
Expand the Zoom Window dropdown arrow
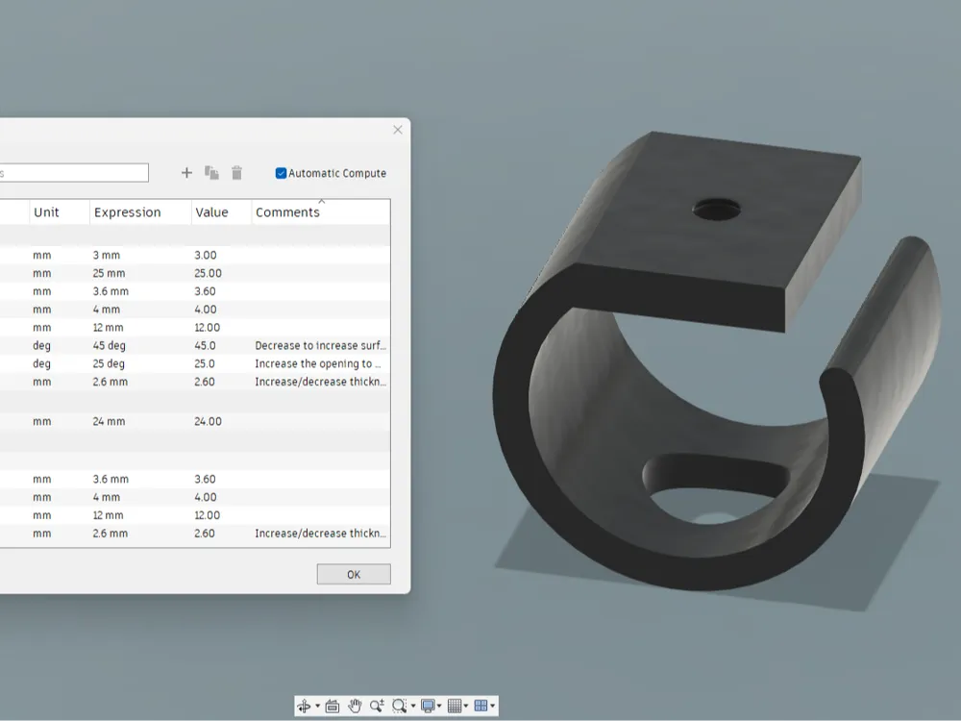(413, 707)
